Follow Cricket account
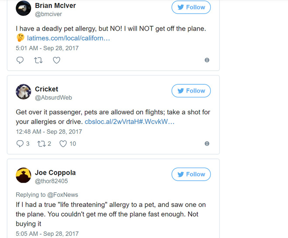 pos(191,91)
